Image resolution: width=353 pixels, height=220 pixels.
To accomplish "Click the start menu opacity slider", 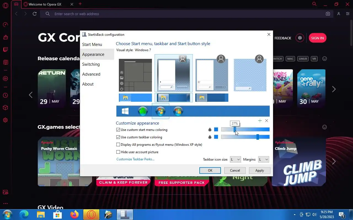I will [x=245, y=130].
